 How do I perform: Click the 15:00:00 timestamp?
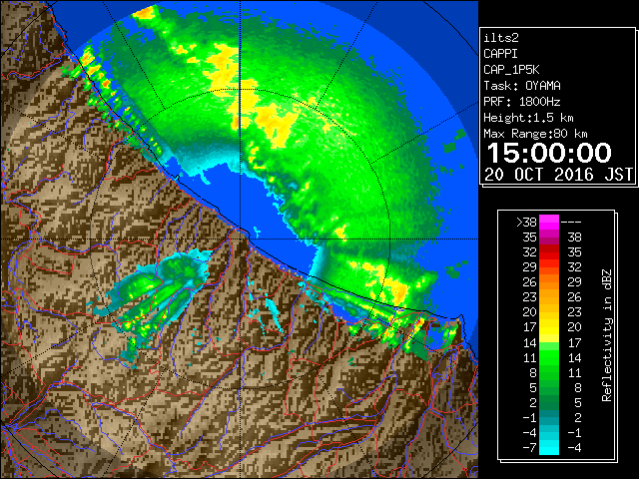point(549,153)
